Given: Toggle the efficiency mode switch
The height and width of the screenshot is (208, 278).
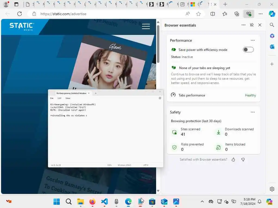Looking at the screenshot, I should point(248,50).
